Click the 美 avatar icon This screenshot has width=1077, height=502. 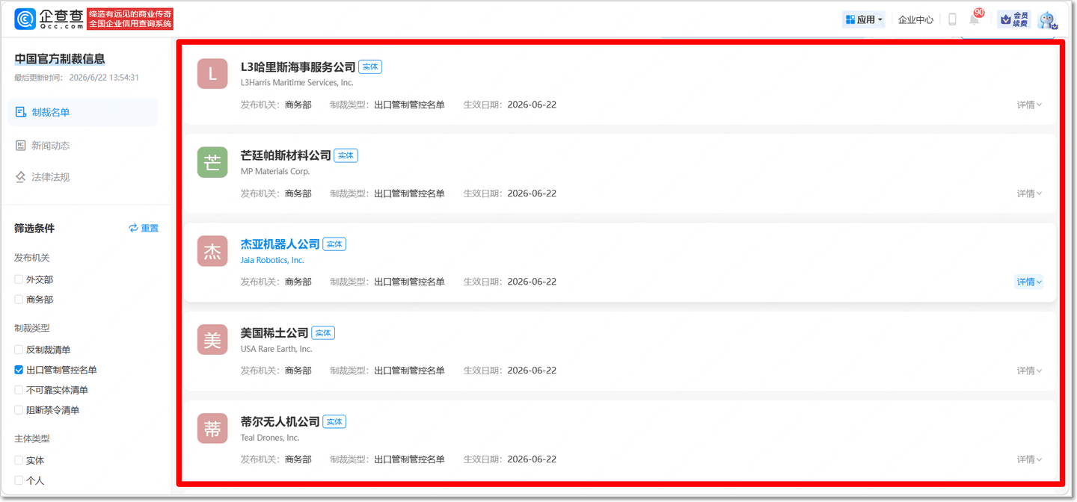[x=212, y=340]
